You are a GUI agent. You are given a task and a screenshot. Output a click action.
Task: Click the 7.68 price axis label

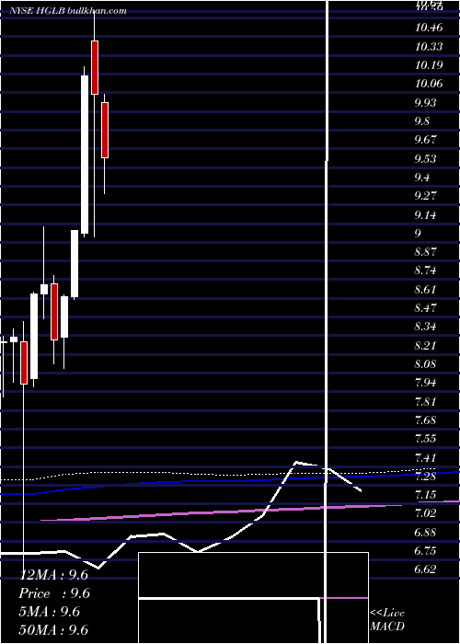426,420
